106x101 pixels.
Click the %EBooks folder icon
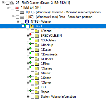point(37,59)
